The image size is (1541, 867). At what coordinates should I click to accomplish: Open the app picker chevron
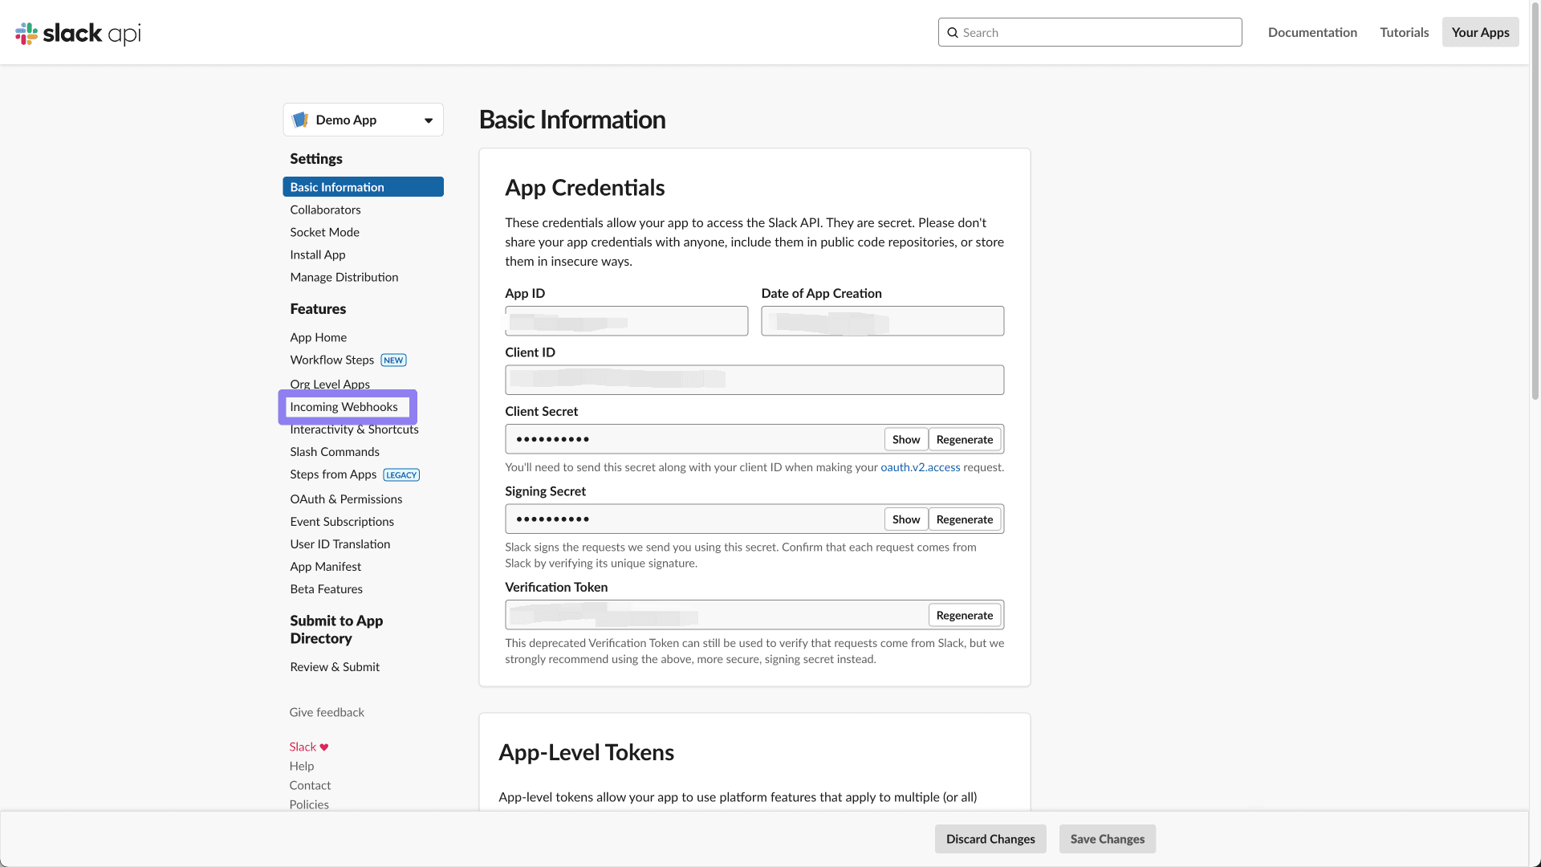click(x=428, y=120)
